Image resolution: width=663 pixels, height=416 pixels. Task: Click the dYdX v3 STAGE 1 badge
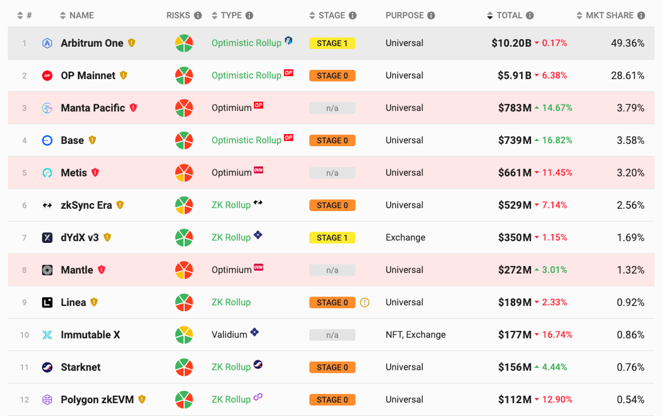click(332, 238)
